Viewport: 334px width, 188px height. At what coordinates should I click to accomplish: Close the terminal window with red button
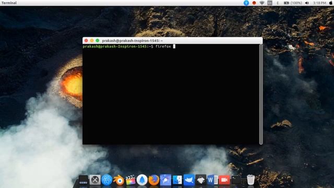(x=86, y=41)
